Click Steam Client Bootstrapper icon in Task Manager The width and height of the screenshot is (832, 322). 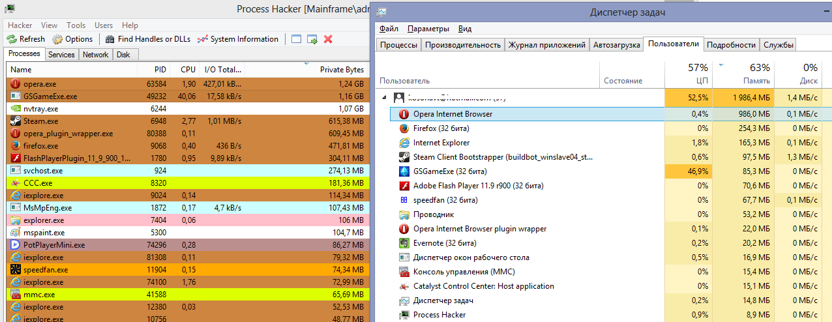[404, 156]
